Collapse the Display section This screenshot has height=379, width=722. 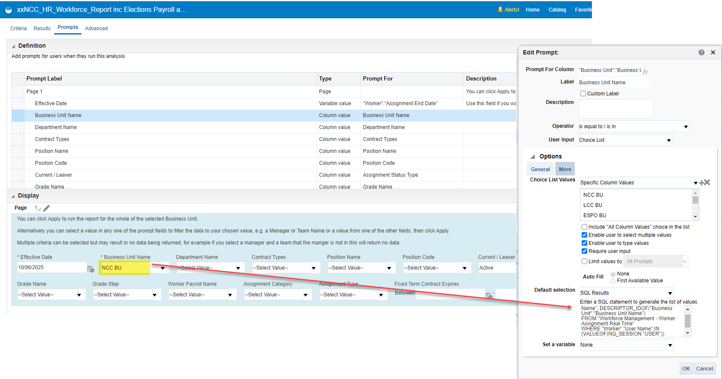[x=13, y=196]
